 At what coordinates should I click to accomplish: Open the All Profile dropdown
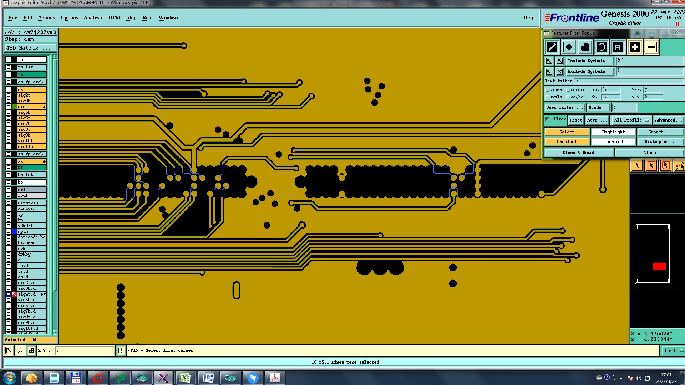[x=631, y=120]
